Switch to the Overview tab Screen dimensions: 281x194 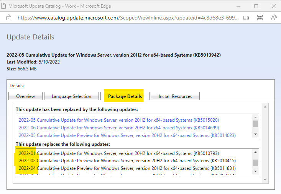pos(25,96)
